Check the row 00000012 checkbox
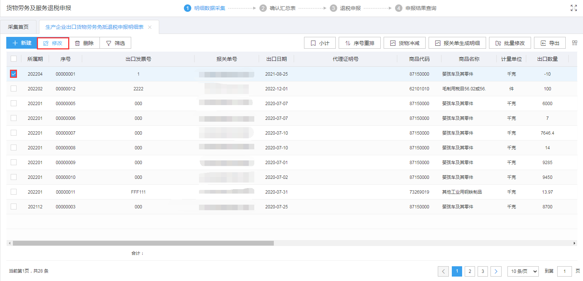This screenshot has width=583, height=281. point(14,89)
